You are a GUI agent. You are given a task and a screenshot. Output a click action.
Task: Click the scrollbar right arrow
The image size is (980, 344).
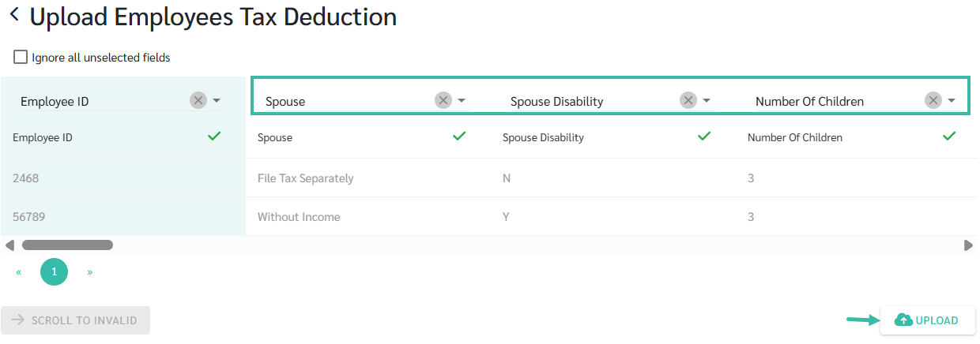[968, 245]
